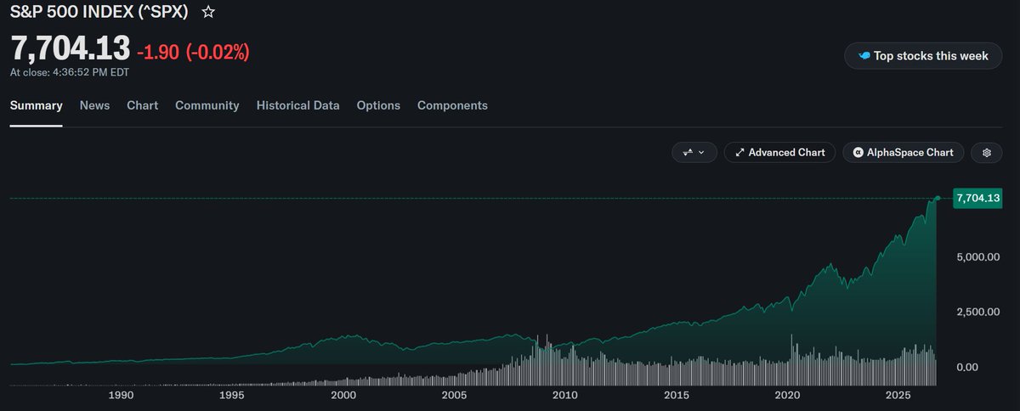Click the S&P 500 INDEX (^SPX) title
Viewport: 1020px width, 411px height.
pyautogui.click(x=99, y=12)
